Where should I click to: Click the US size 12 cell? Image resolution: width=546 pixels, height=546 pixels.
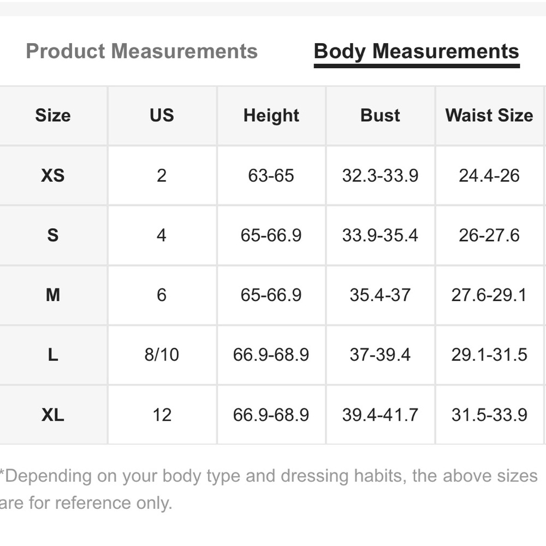pos(162,415)
